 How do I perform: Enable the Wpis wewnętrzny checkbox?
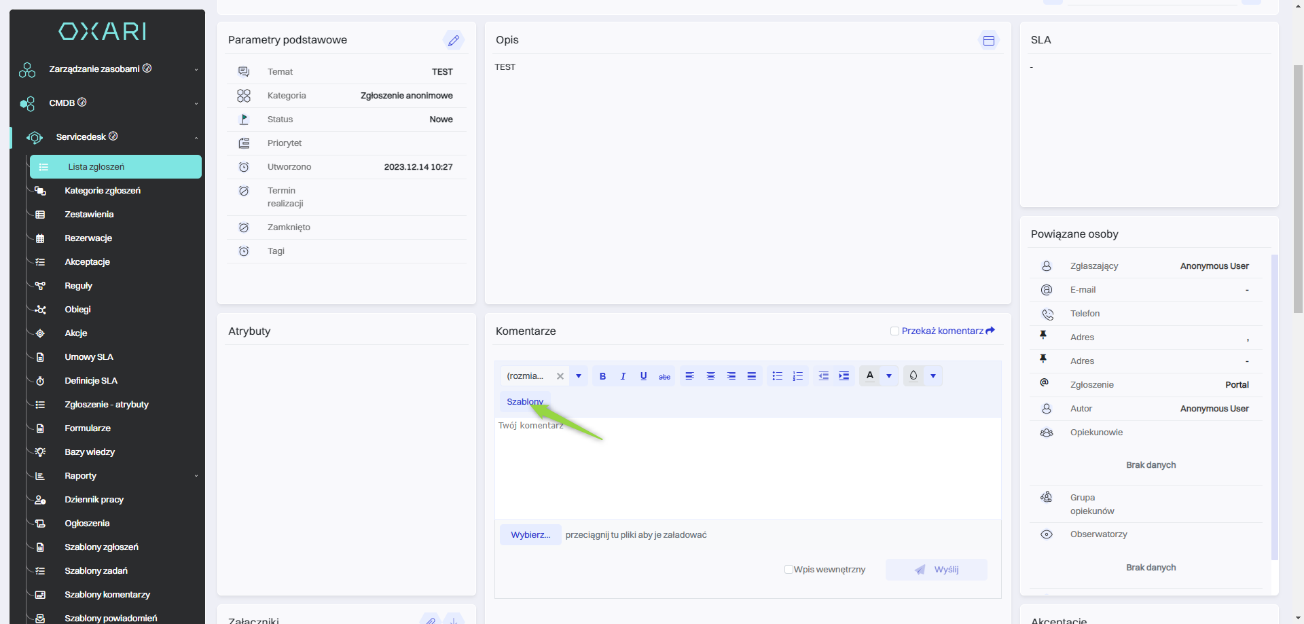(789, 570)
